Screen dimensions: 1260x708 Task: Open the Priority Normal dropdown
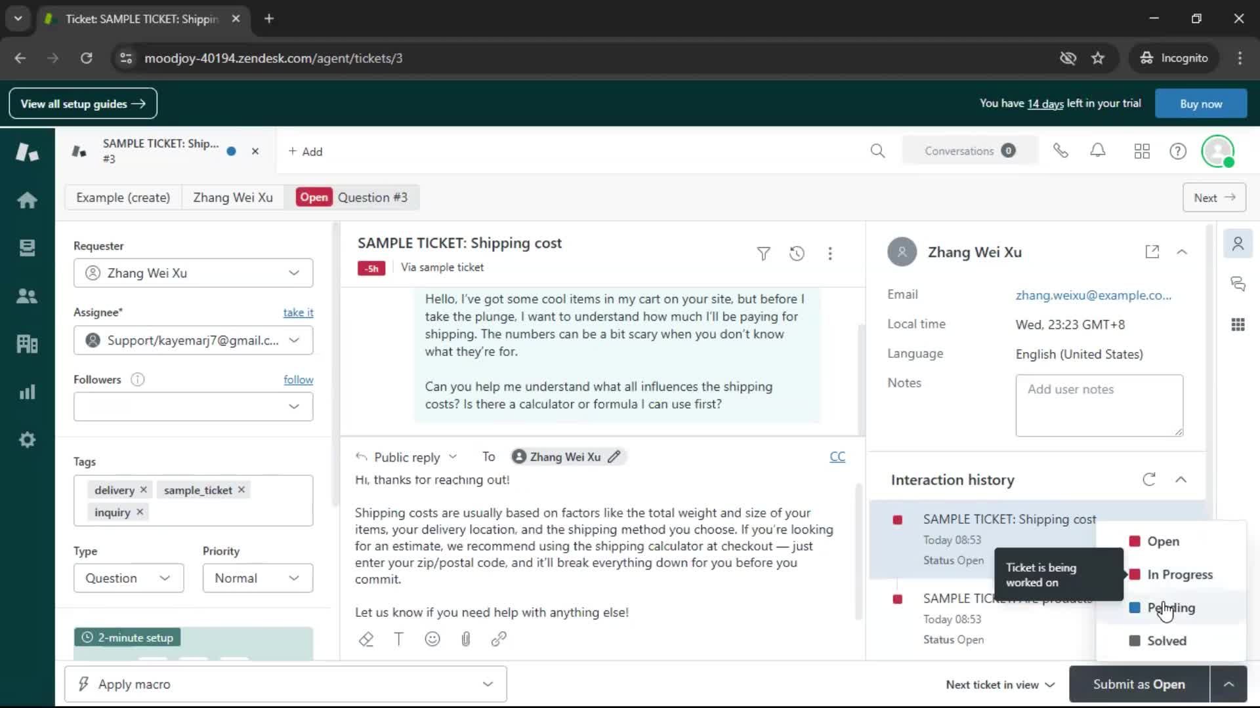pyautogui.click(x=257, y=578)
